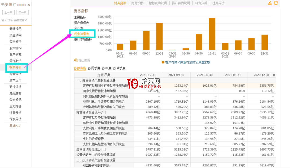290x168 pixels.
Task: Switch to 按单季度 period view
Action: 119,68
